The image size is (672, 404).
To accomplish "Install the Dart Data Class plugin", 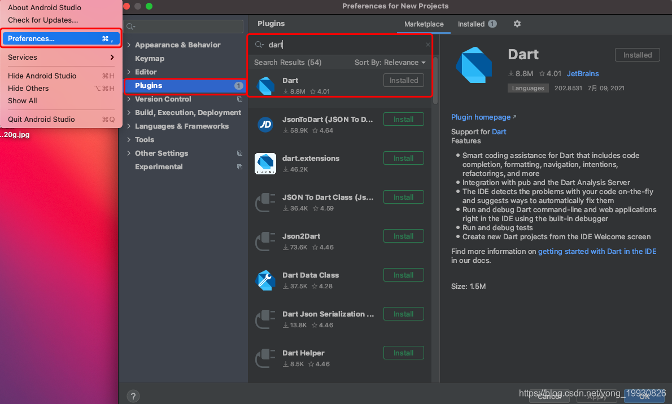I will [404, 275].
